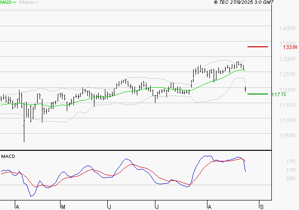The image size is (299, 210).
Task: Click the 150 MACD axis label
Action: (290, 161)
